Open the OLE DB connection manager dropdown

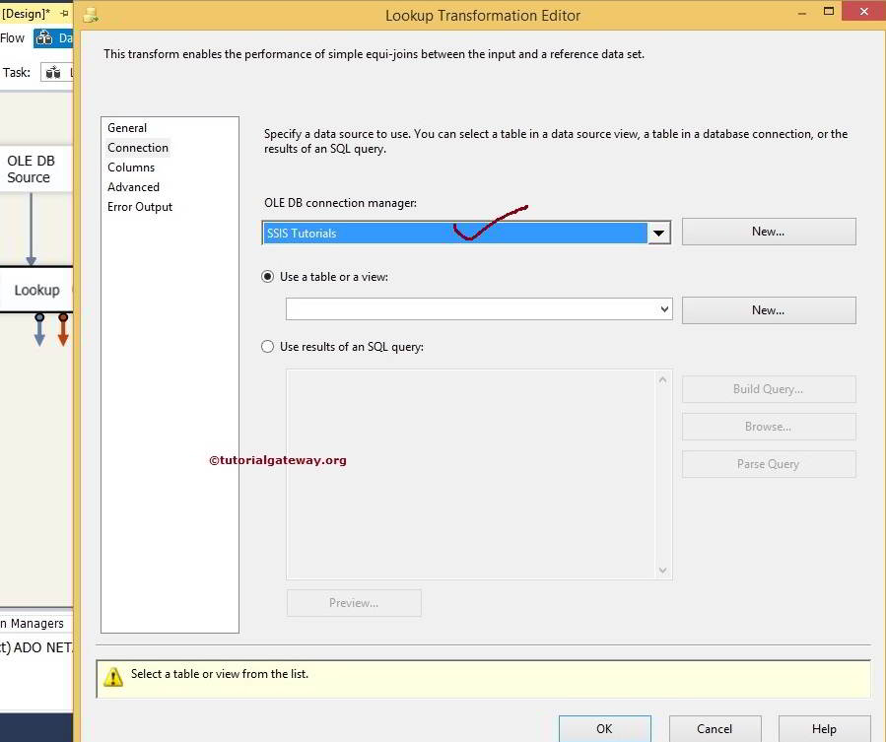click(x=659, y=233)
